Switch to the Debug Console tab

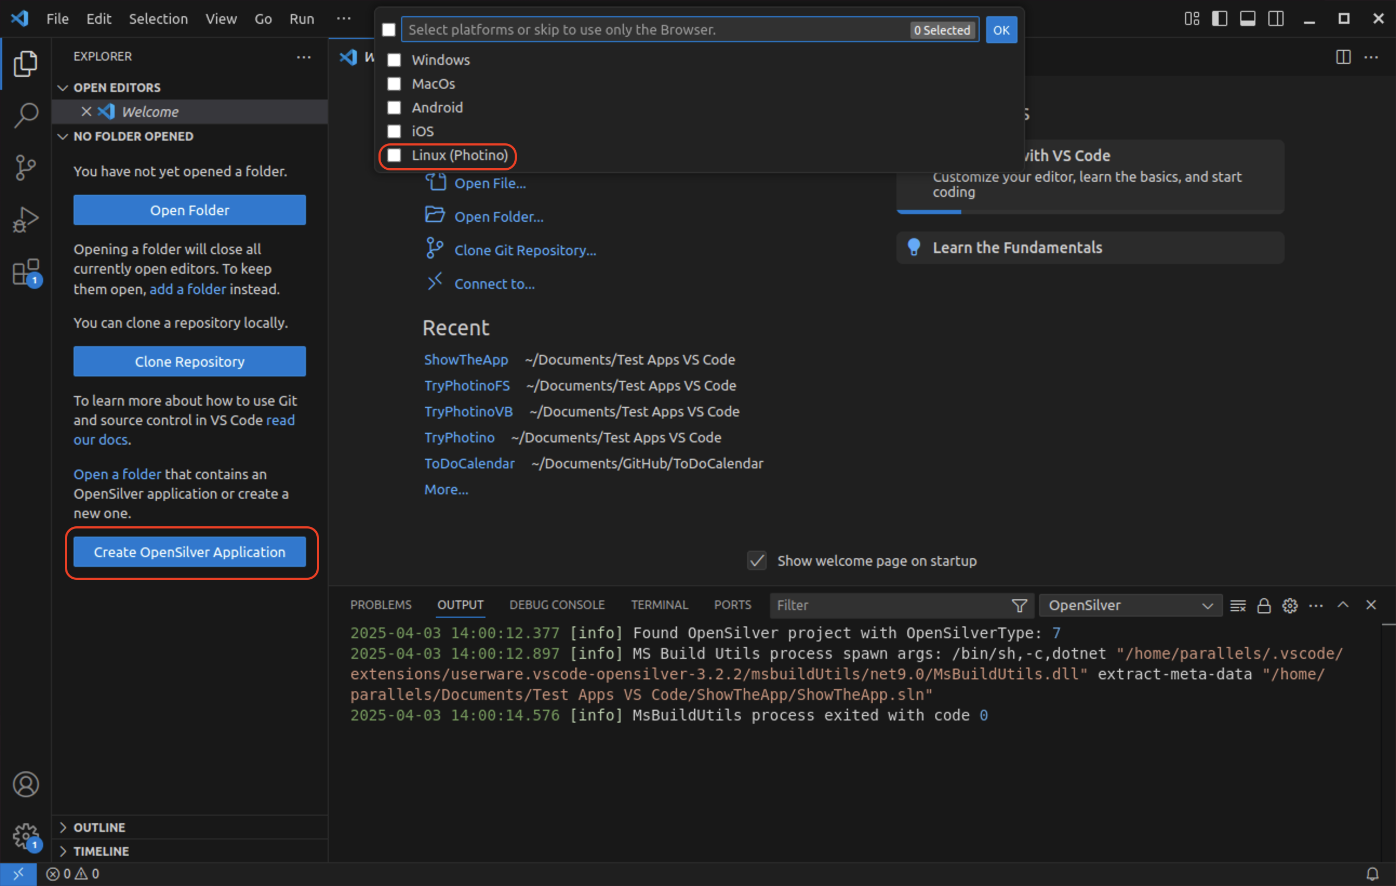(x=557, y=605)
